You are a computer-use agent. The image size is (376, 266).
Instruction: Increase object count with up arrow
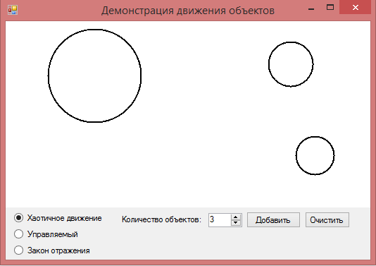coord(236,217)
